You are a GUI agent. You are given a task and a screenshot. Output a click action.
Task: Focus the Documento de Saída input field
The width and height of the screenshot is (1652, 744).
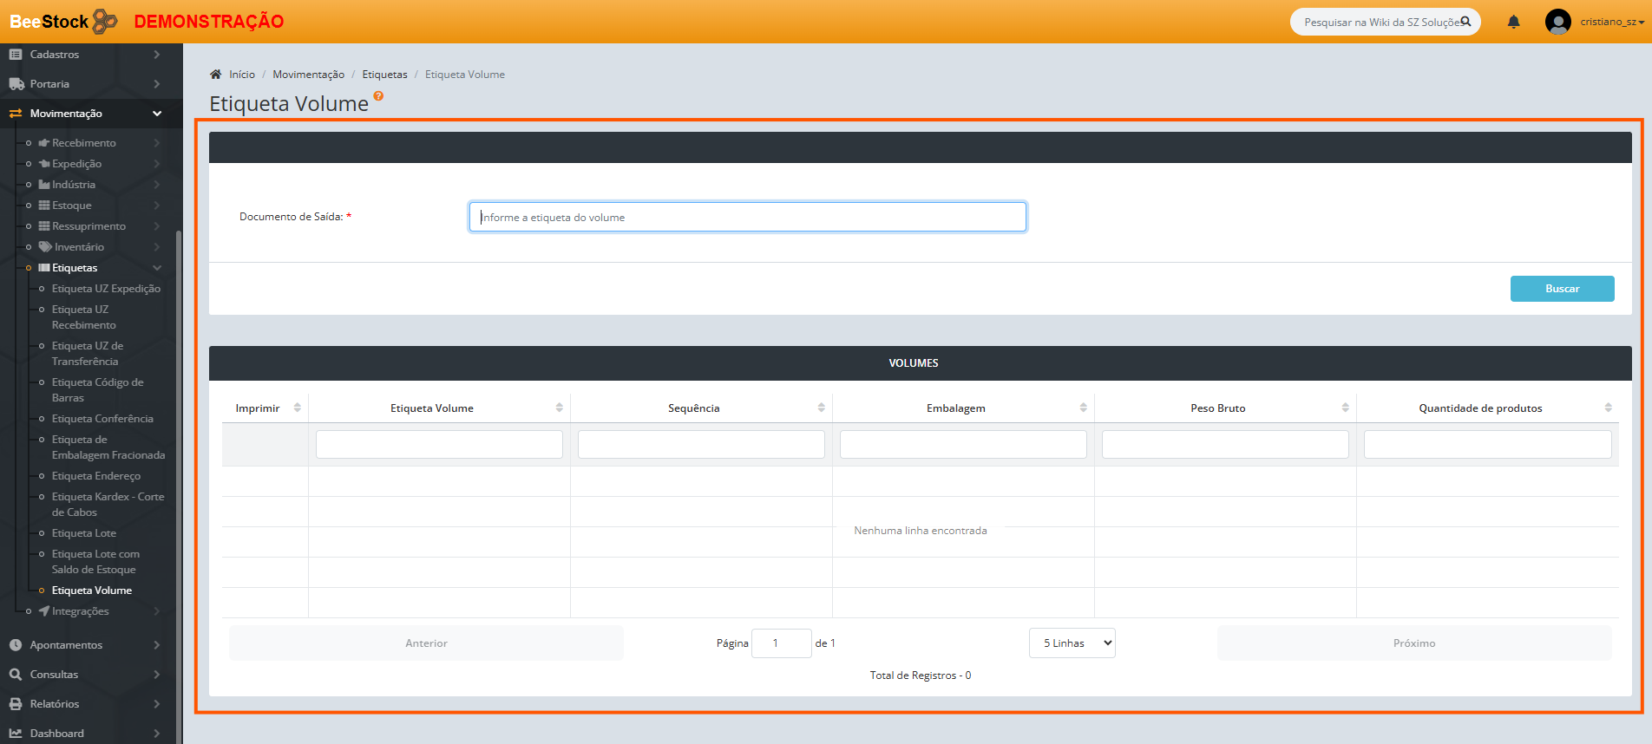click(747, 217)
